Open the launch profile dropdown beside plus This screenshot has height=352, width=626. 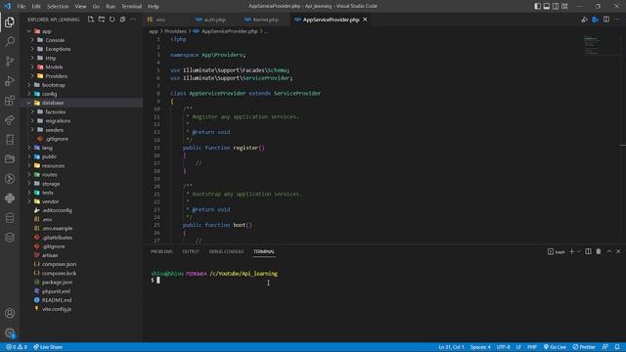click(x=578, y=251)
